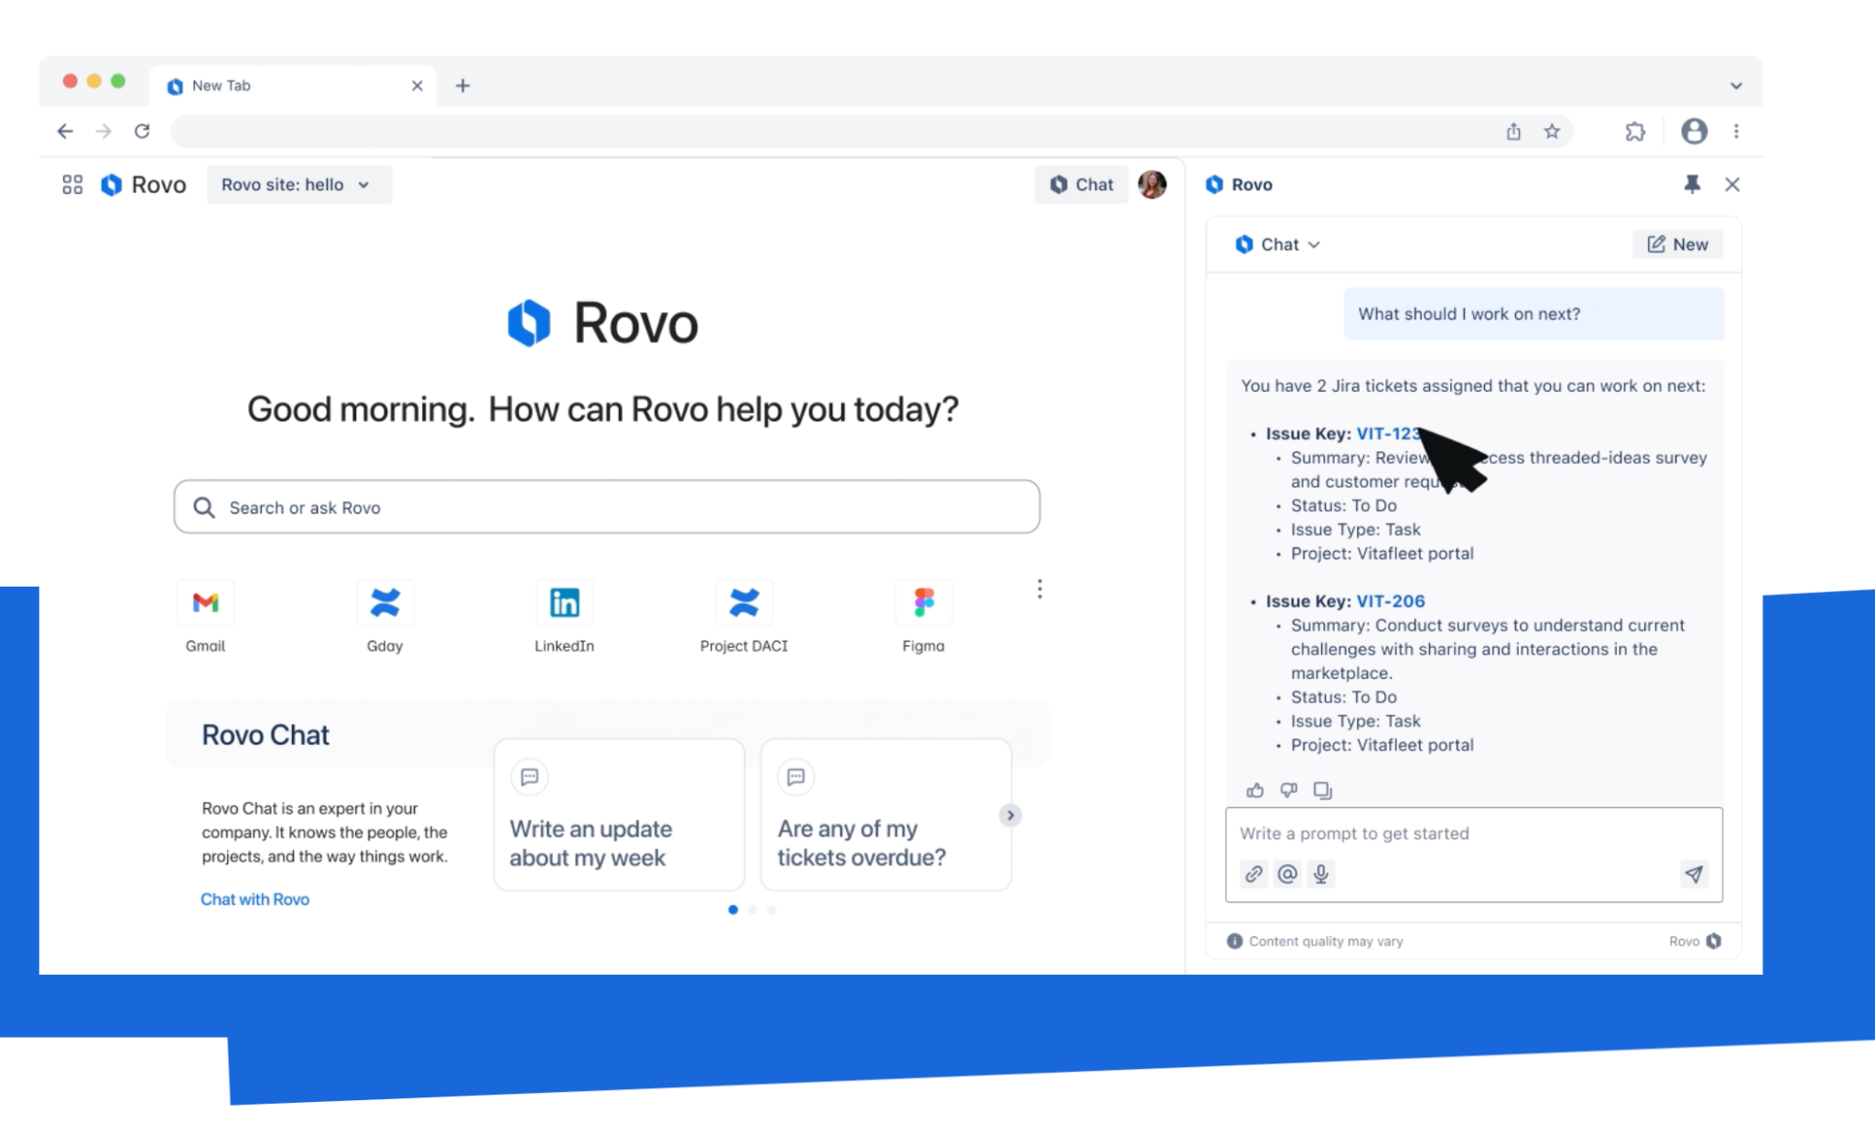Open browser extensions puzzle icon

point(1635,131)
